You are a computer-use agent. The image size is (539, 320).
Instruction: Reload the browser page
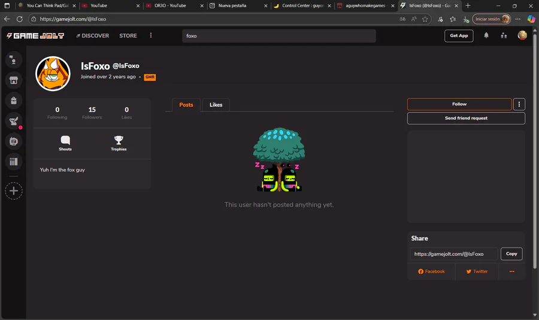tap(20, 19)
